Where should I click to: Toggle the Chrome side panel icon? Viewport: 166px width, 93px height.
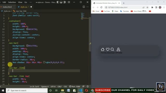pos(156,7)
